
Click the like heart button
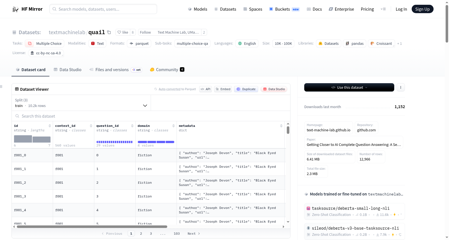[123, 32]
